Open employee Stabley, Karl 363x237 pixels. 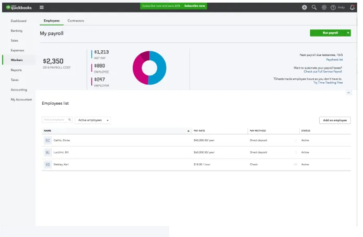pyautogui.click(x=61, y=164)
